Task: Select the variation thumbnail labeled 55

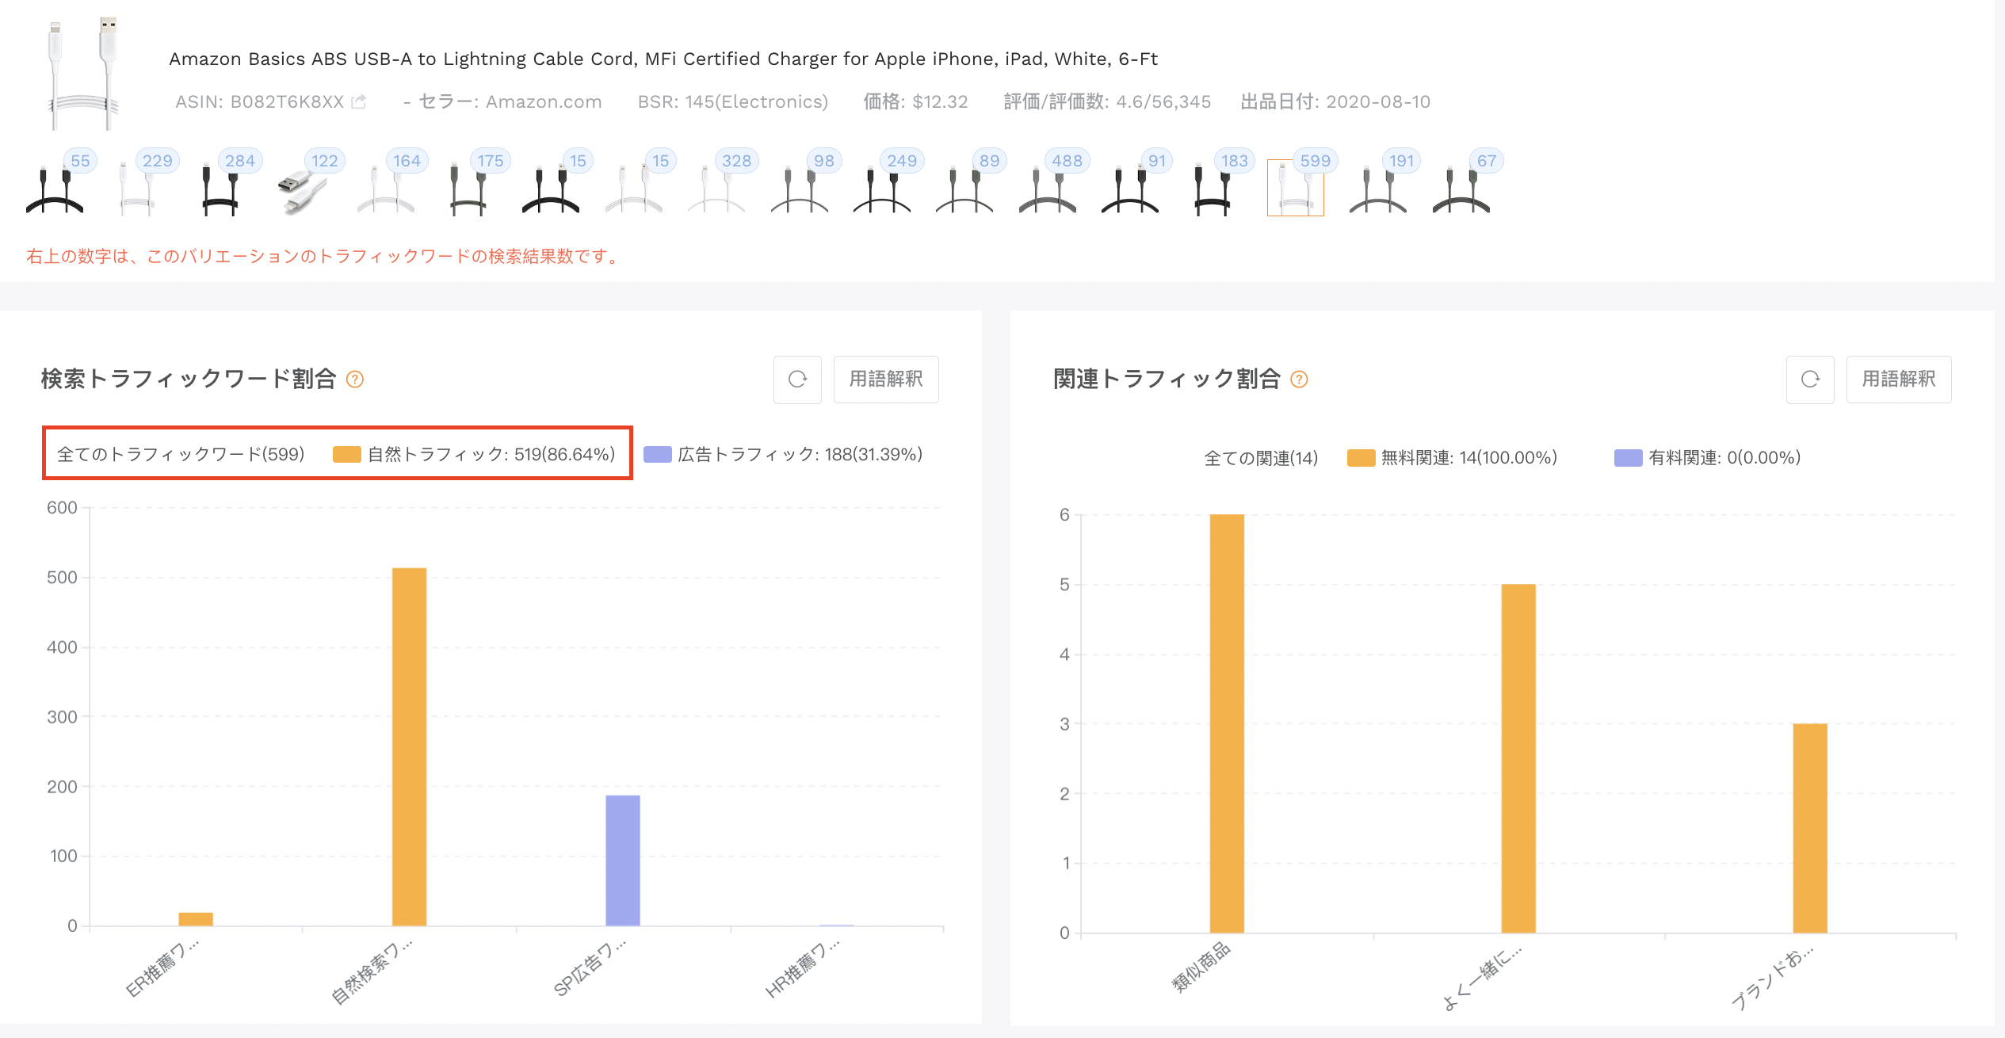Action: click(x=55, y=188)
